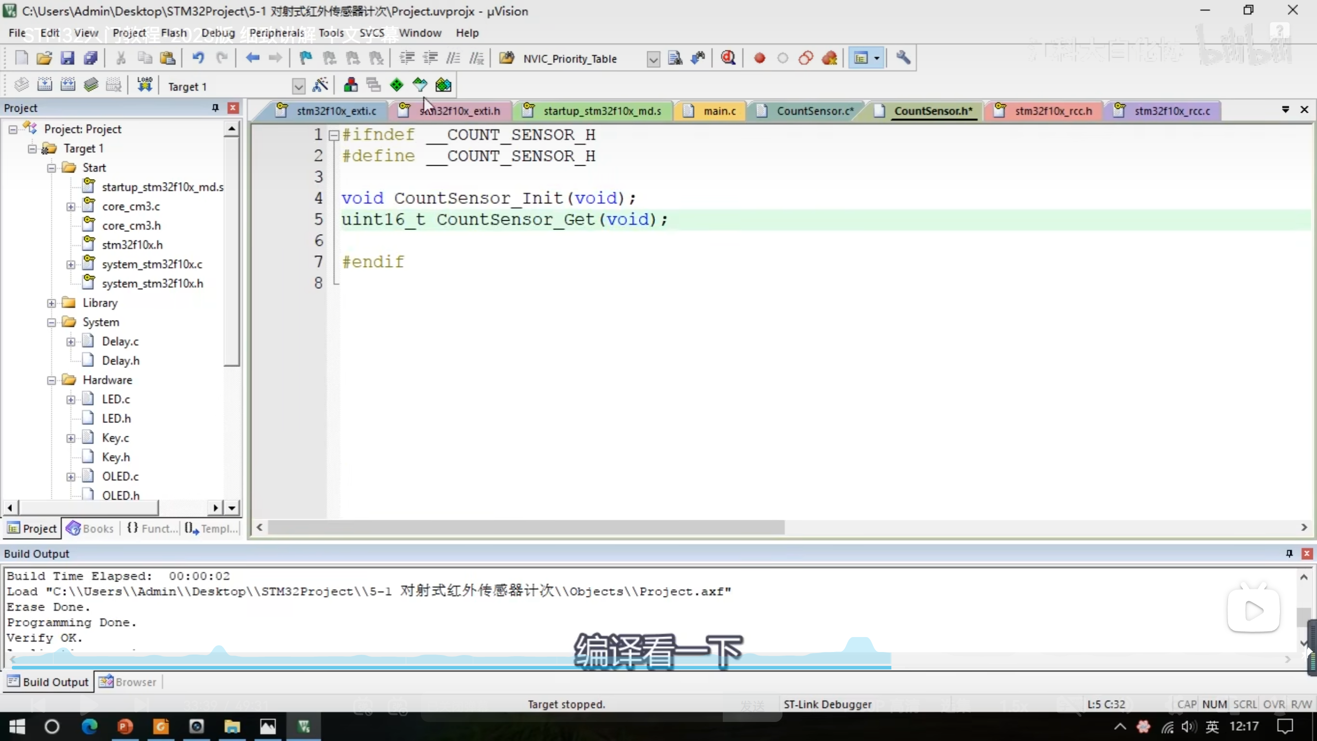Screen dimensions: 1317x741
Task: Expand the Library folder
Action: pyautogui.click(x=51, y=303)
